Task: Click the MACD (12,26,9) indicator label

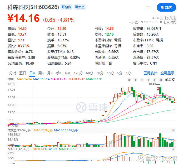Action: pyautogui.click(x=18, y=149)
